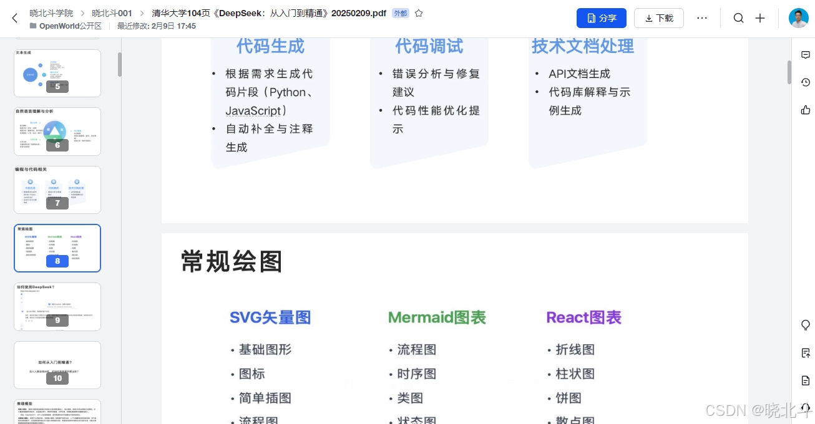Open the more options ellipsis menu

coord(702,18)
